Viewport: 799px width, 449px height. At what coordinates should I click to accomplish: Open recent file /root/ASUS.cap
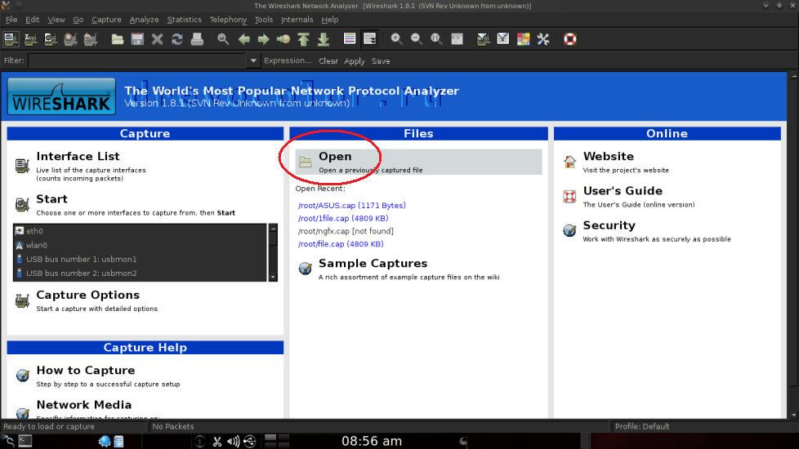(x=351, y=206)
